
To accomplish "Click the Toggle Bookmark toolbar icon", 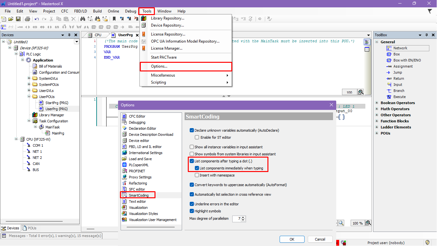I will (x=114, y=19).
